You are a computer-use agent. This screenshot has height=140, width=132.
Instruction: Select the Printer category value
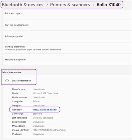click(x=36, y=102)
